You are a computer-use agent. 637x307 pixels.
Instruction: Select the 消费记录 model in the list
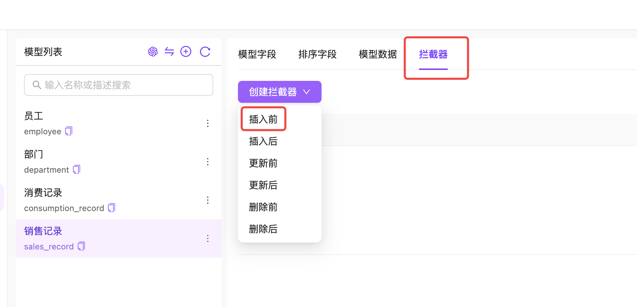pos(119,200)
